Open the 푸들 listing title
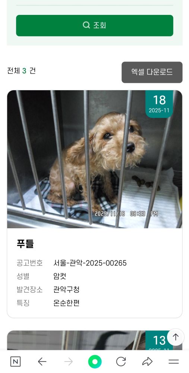Screen dimensions: 189x373 point(25,244)
